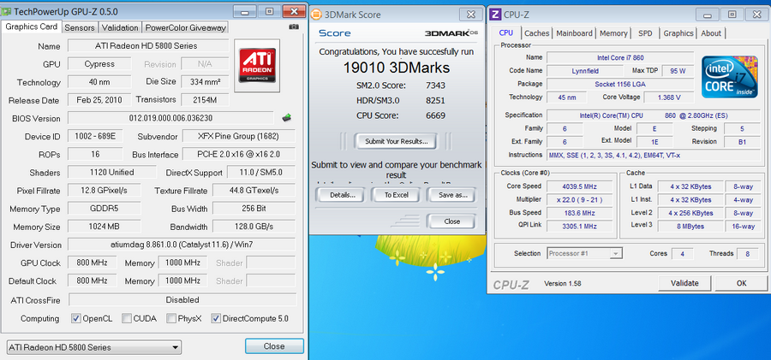Open the CPU-Z About tab
Image resolution: width=771 pixels, height=360 pixels.
click(x=711, y=33)
